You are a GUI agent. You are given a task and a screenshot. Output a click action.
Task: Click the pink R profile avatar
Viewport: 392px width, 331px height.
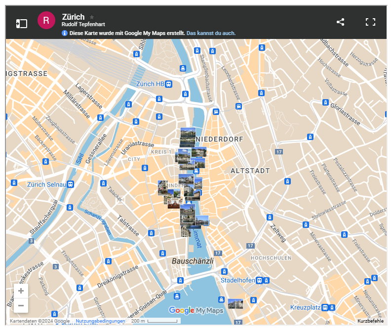[46, 20]
